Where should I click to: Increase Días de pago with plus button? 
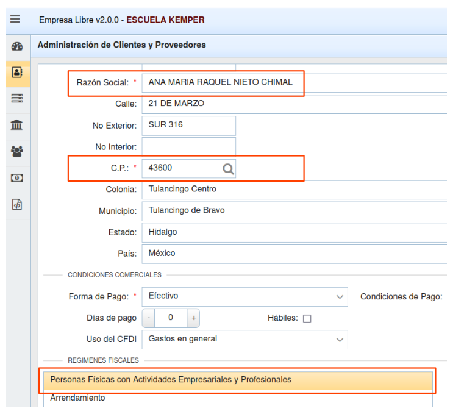193,318
